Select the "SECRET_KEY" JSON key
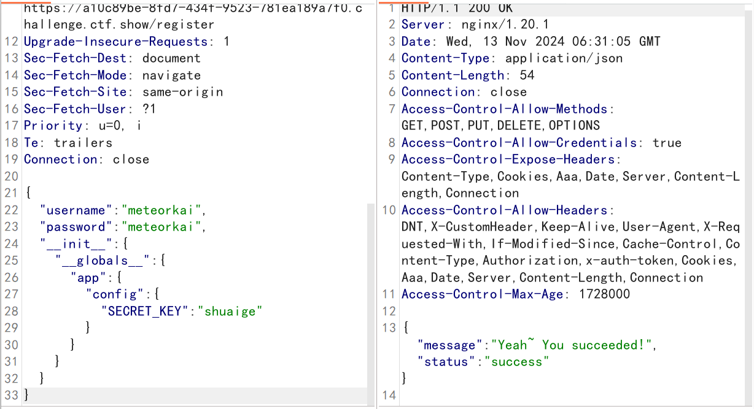 click(146, 312)
